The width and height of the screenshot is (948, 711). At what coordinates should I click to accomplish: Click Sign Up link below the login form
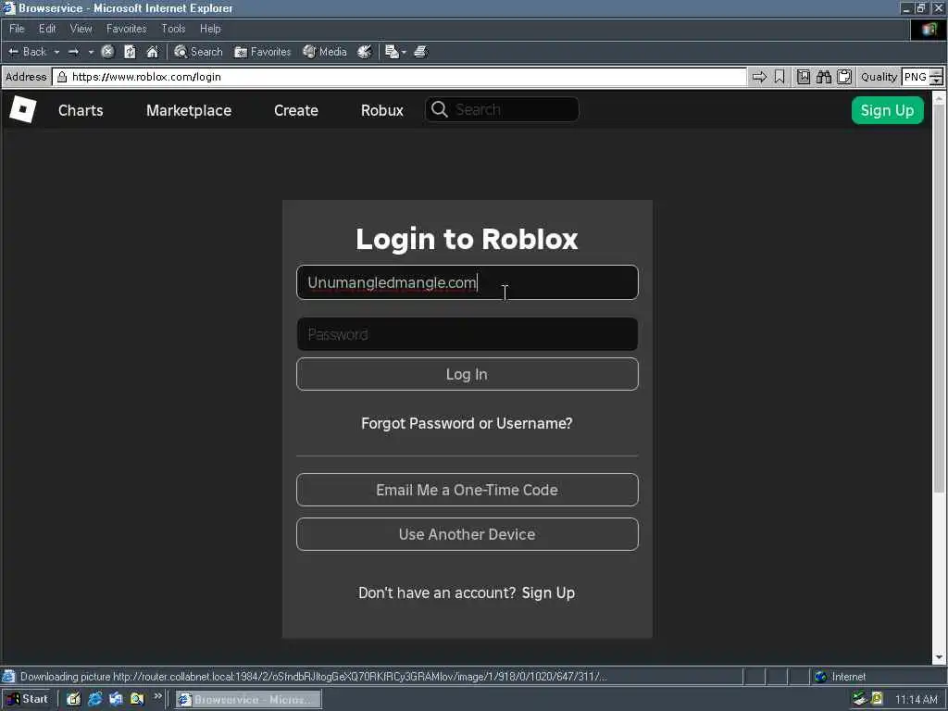pos(548,592)
